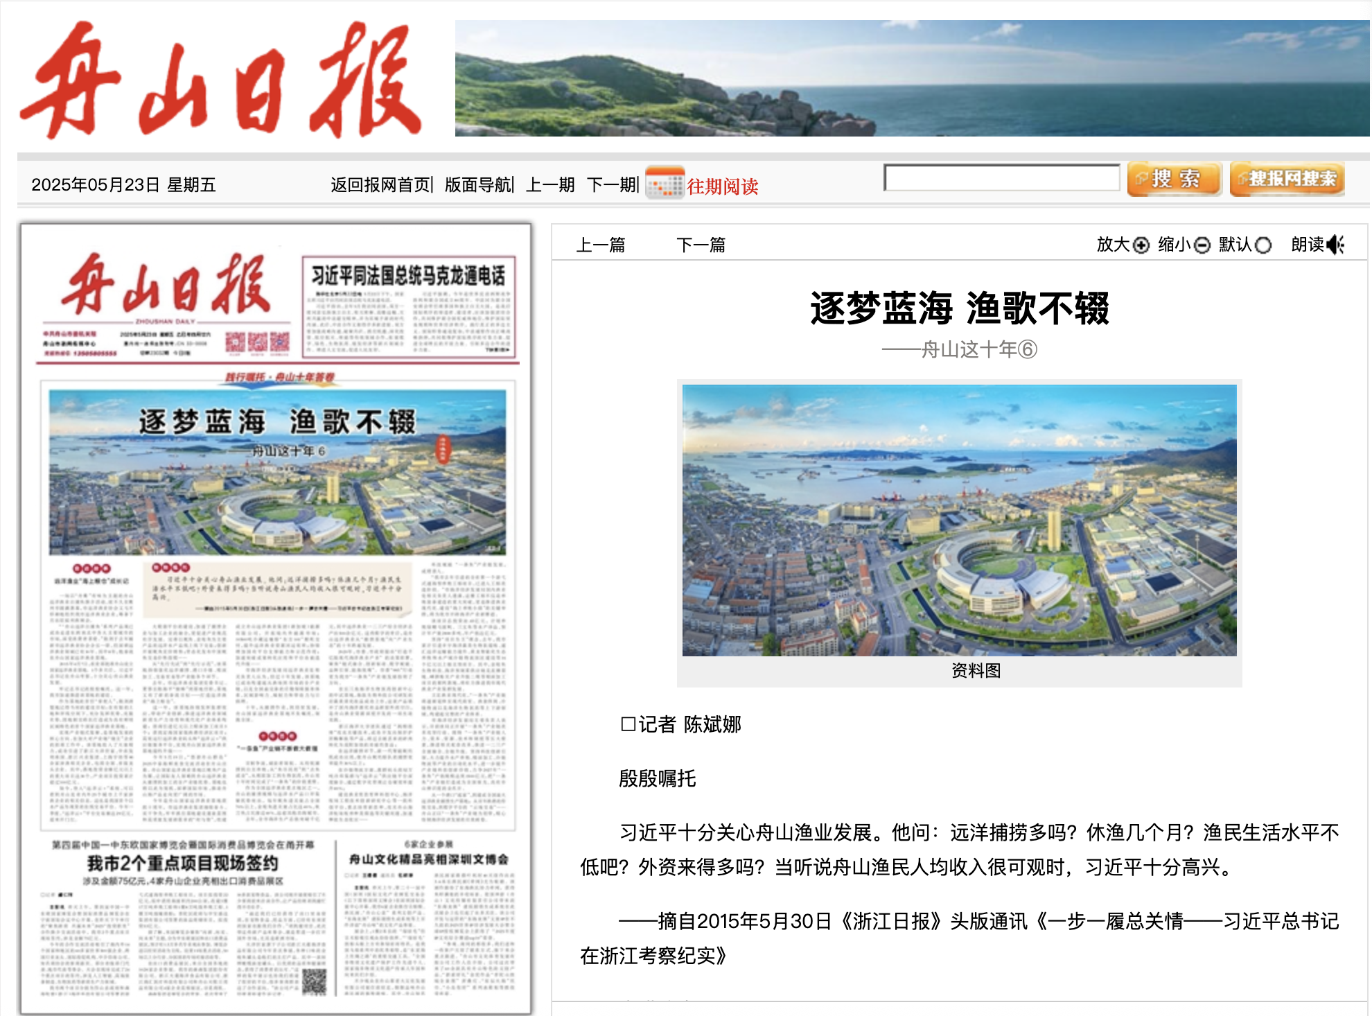
Task: Click the calendar icon for past issues
Action: (x=665, y=183)
